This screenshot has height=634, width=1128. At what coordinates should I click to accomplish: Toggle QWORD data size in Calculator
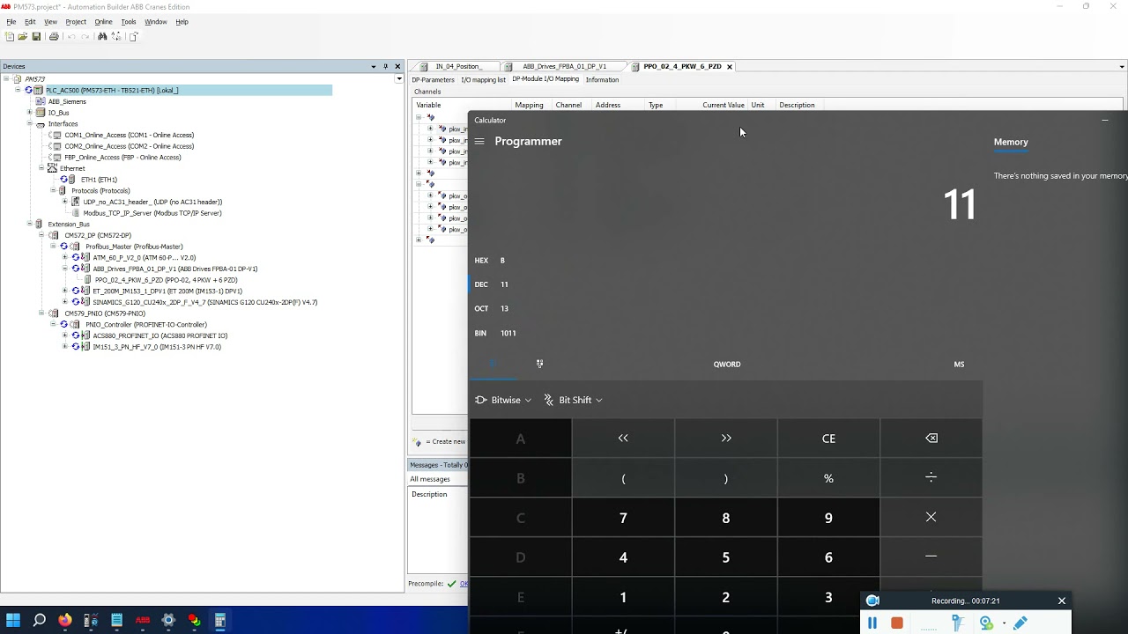727,364
